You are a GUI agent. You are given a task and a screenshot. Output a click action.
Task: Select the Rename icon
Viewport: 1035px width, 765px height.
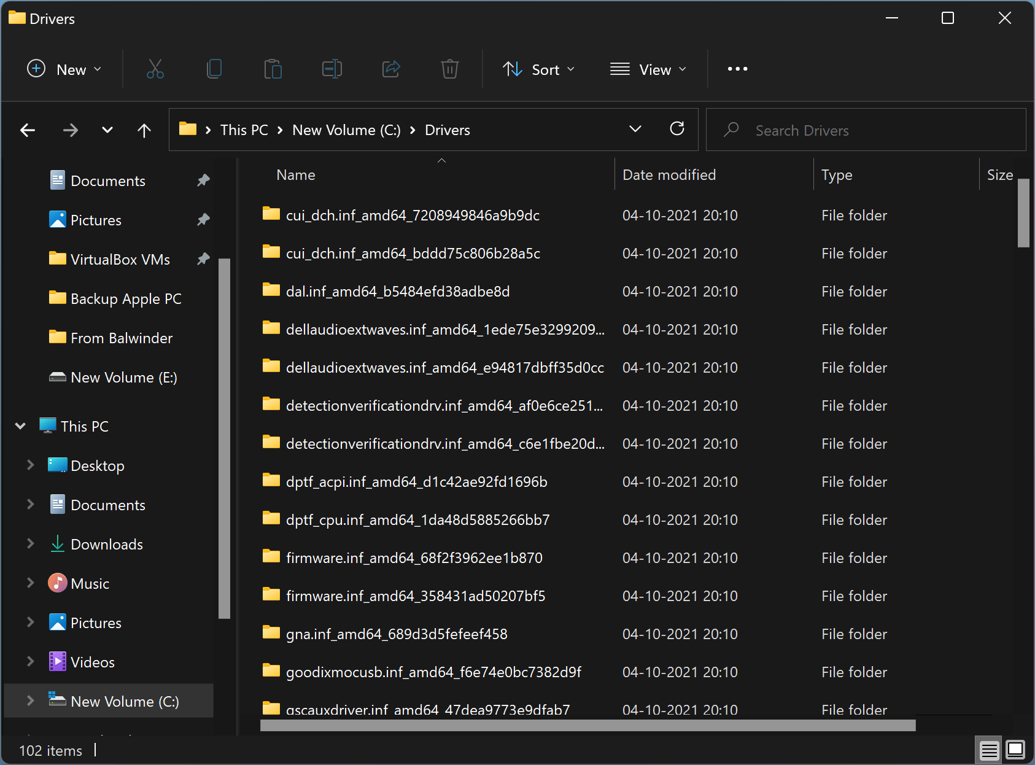(x=331, y=69)
